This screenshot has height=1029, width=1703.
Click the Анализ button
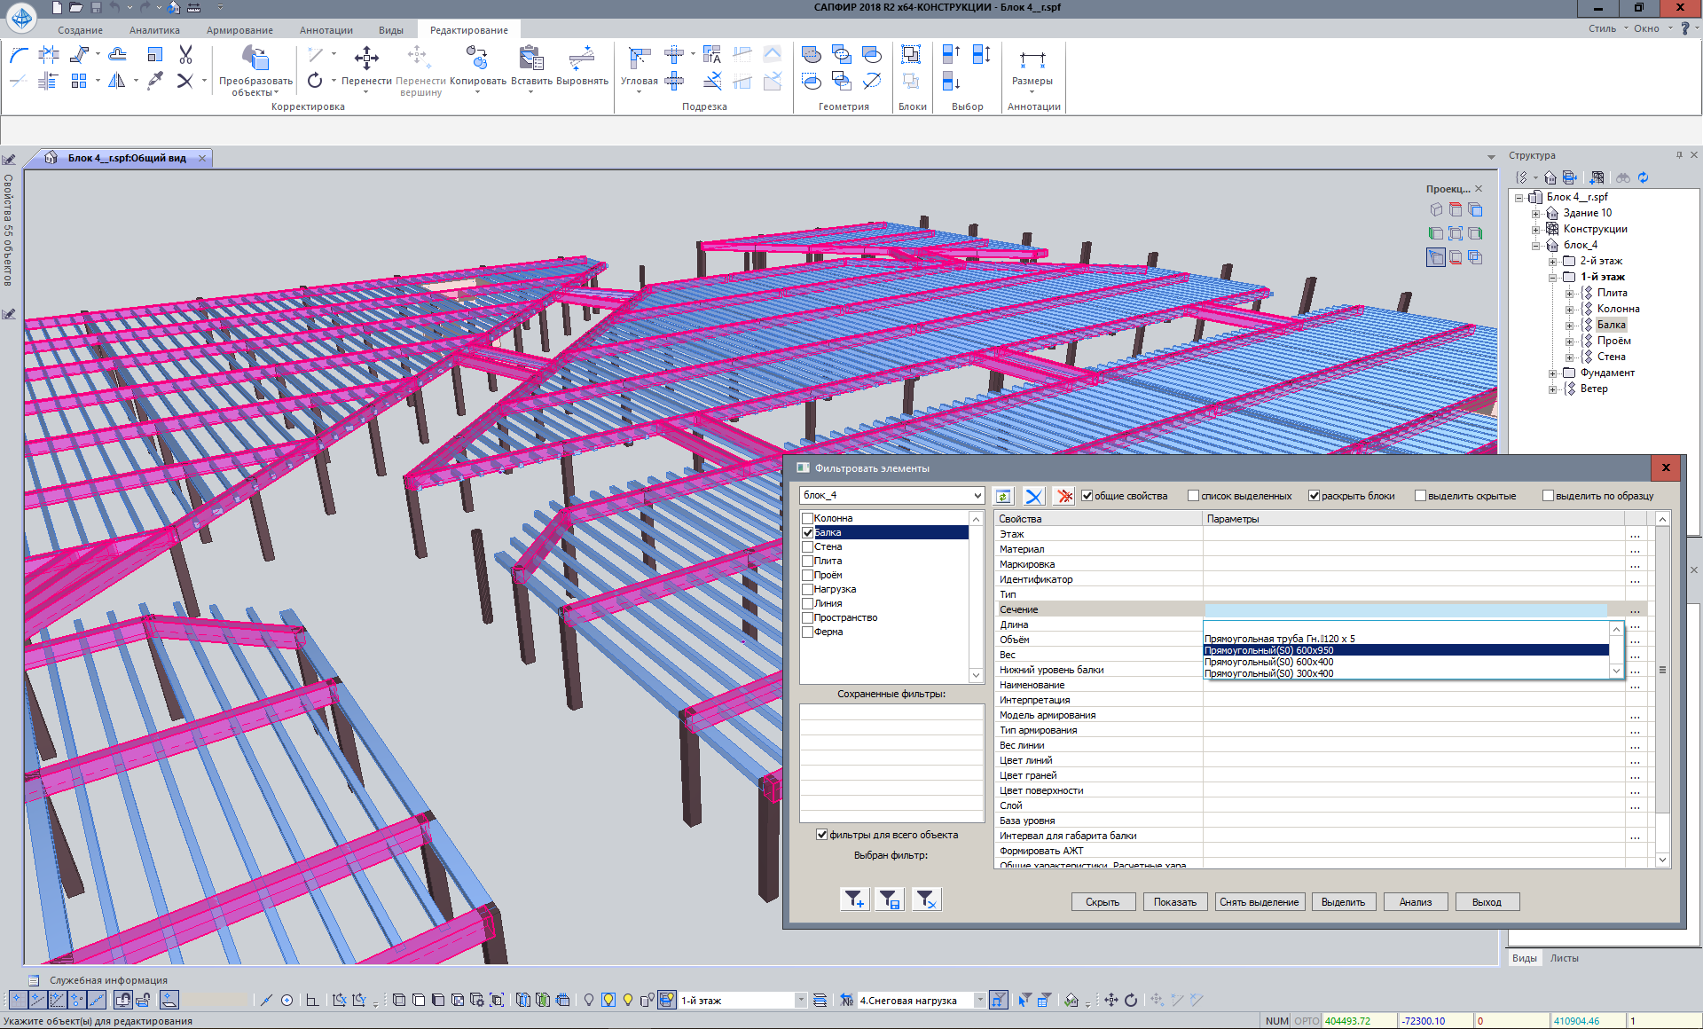(x=1415, y=902)
